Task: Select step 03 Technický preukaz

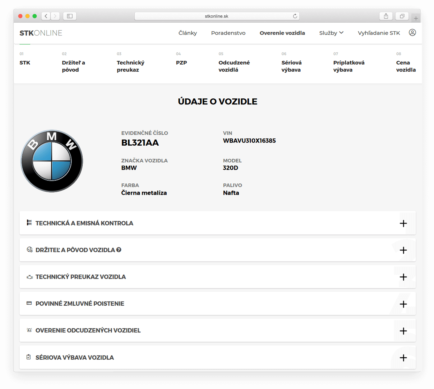Action: (131, 62)
